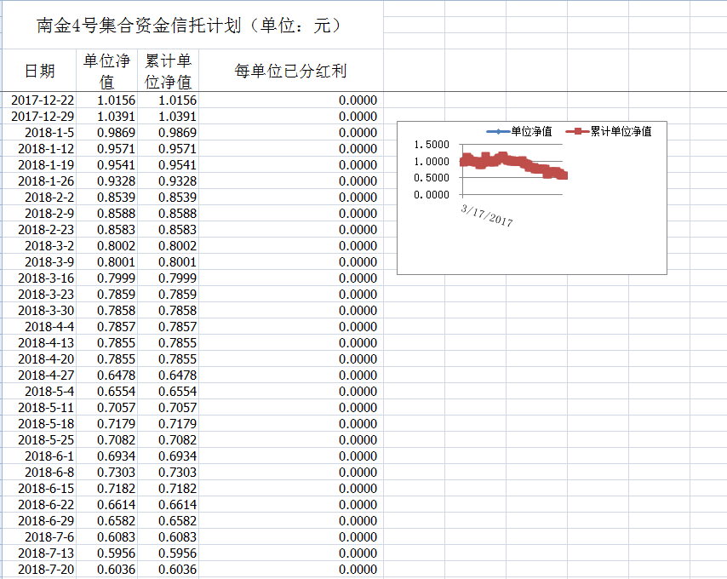The width and height of the screenshot is (727, 579).
Task: Select the 1.5000 value axis label in chart
Action: tap(431, 146)
